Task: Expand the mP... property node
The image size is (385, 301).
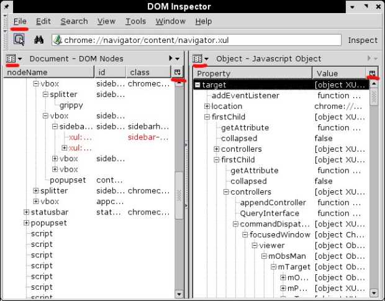Action: pos(283,288)
